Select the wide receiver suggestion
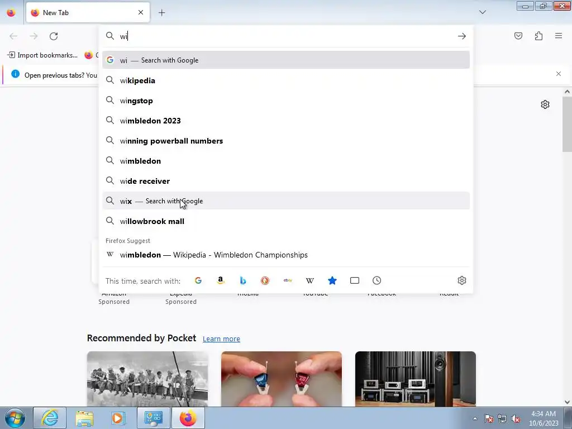This screenshot has height=429, width=572. tap(286, 181)
